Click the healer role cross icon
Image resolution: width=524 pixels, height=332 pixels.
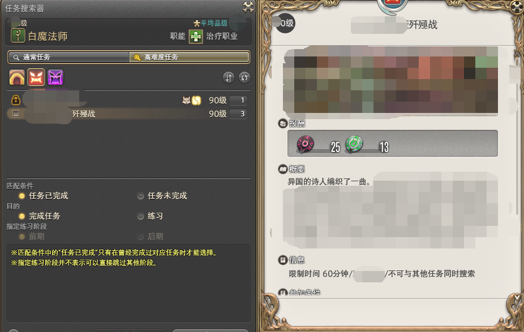click(195, 36)
